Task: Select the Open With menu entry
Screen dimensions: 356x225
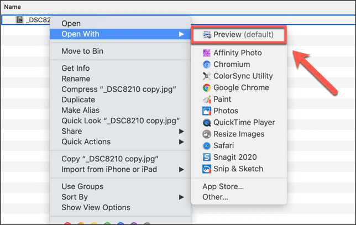Action: coord(120,34)
